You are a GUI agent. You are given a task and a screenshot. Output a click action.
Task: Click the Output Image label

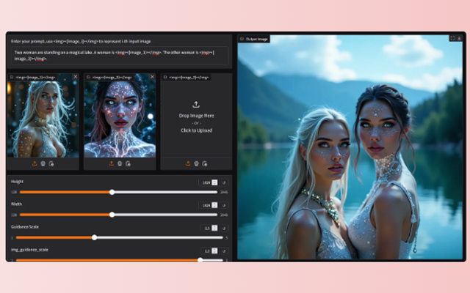click(x=254, y=39)
